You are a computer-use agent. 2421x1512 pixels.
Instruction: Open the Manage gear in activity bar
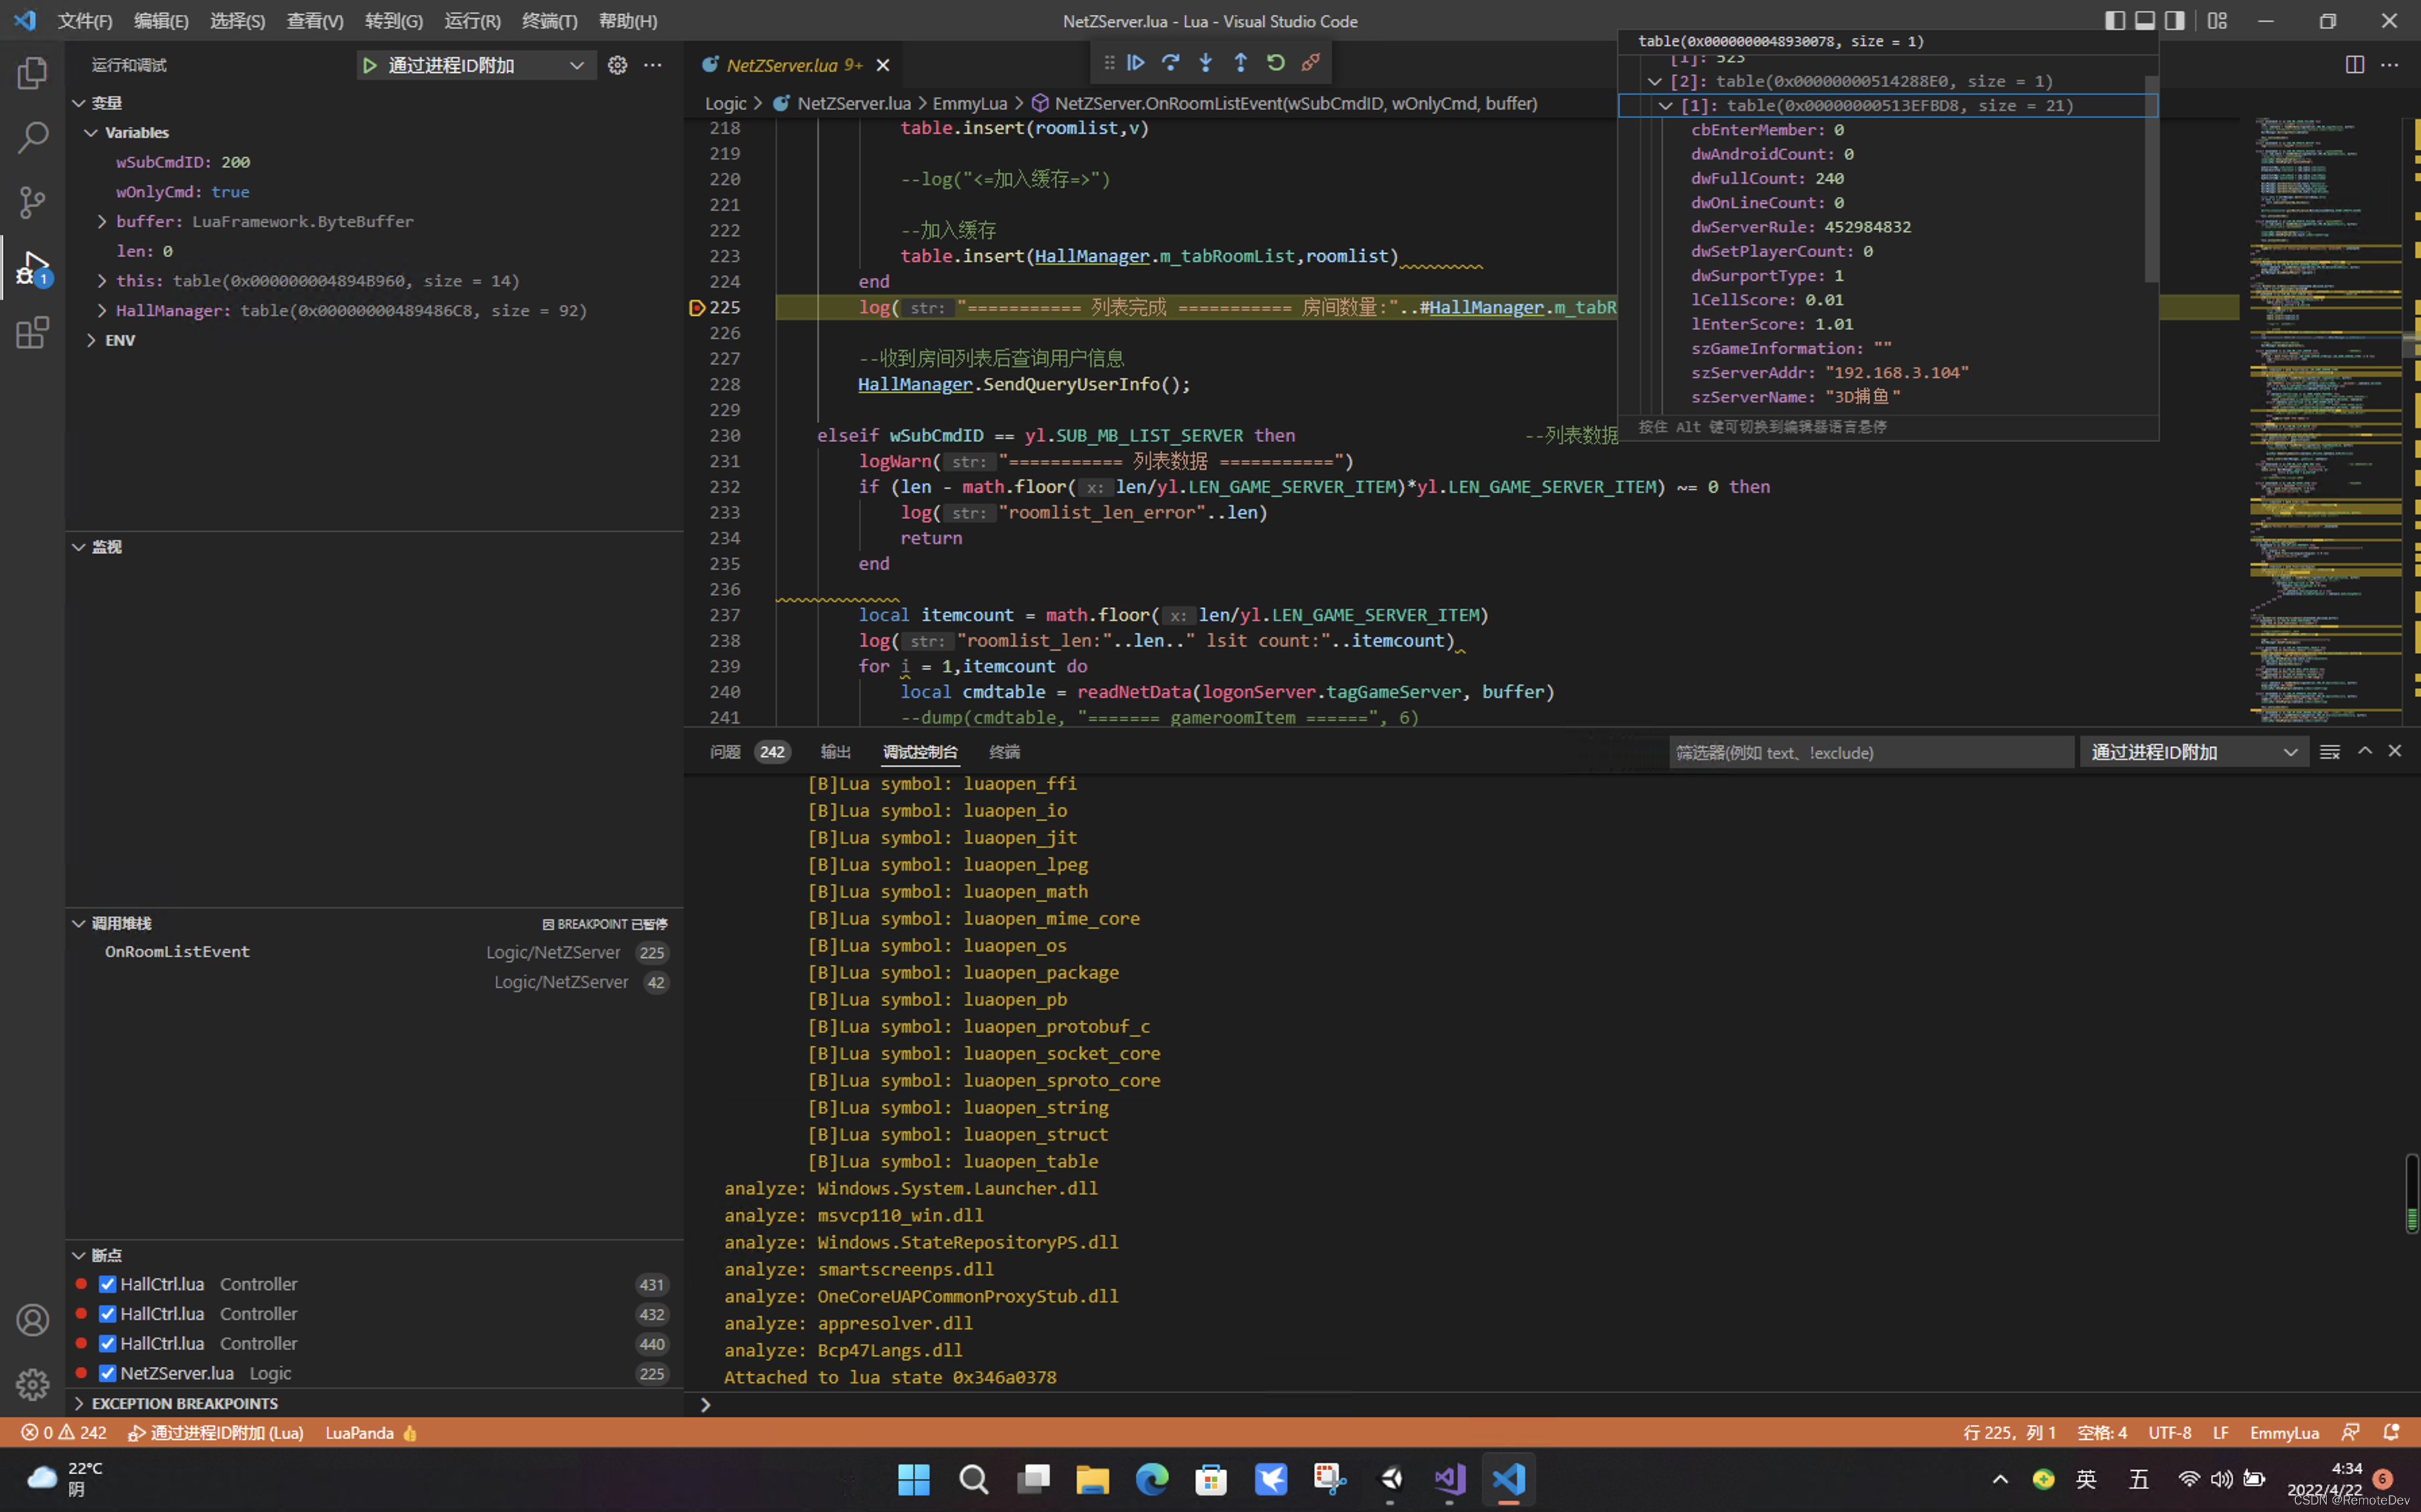pyautogui.click(x=32, y=1384)
